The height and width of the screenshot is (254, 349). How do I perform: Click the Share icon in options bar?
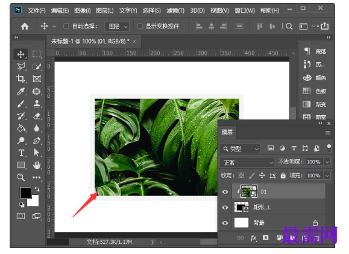click(x=325, y=26)
